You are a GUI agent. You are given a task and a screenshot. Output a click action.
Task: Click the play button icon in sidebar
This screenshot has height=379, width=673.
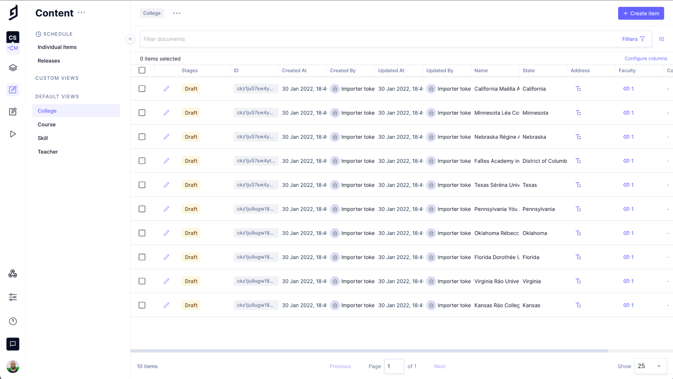(12, 134)
